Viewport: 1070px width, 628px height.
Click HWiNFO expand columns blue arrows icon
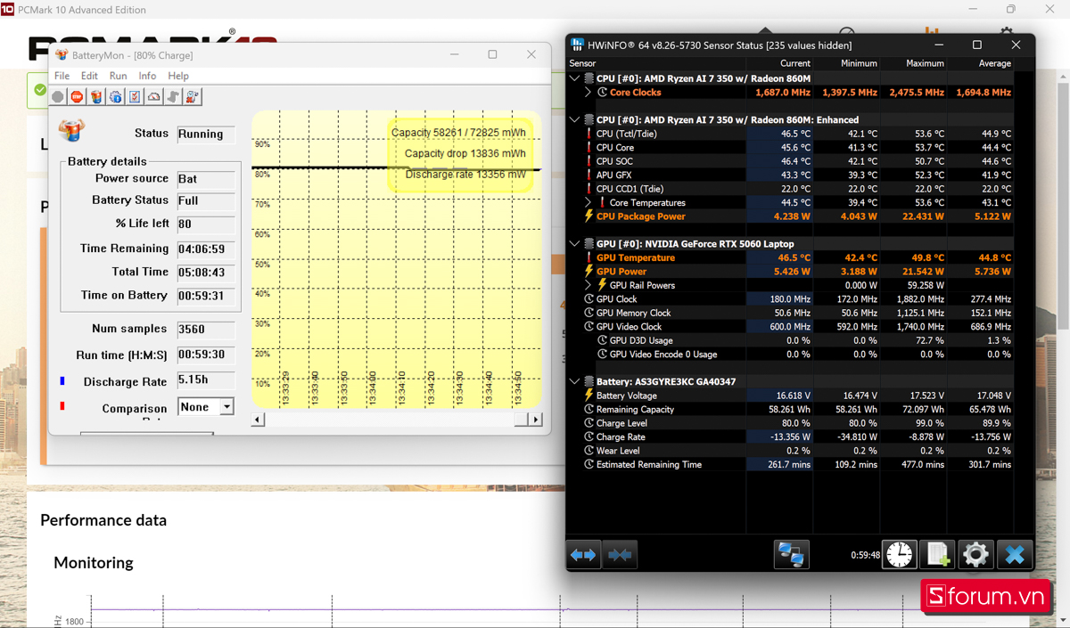click(583, 554)
